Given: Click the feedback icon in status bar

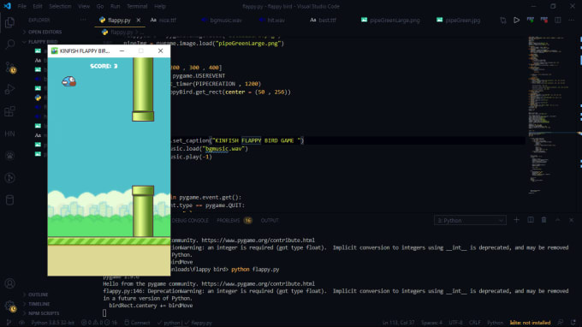Looking at the screenshot, I should (x=561, y=323).
